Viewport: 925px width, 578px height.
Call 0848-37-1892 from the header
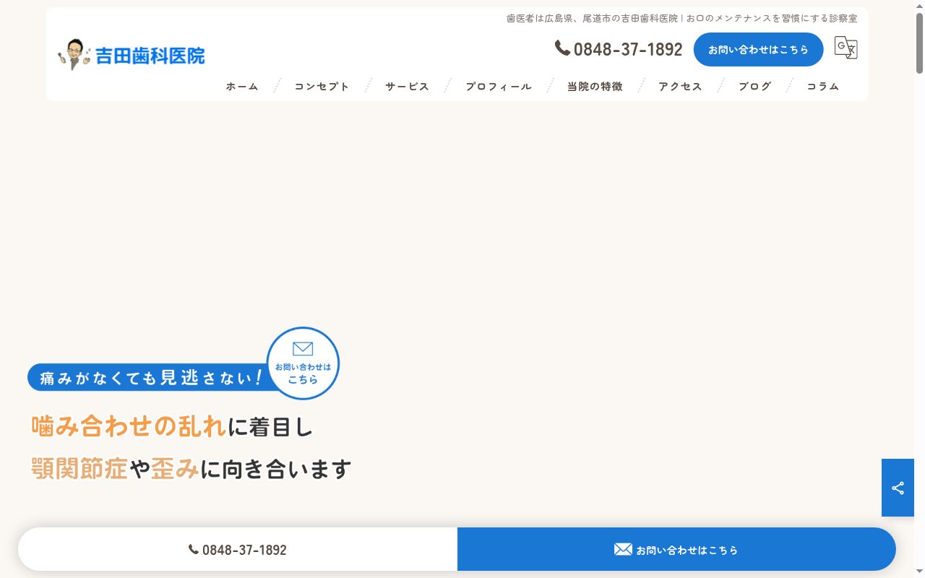619,48
